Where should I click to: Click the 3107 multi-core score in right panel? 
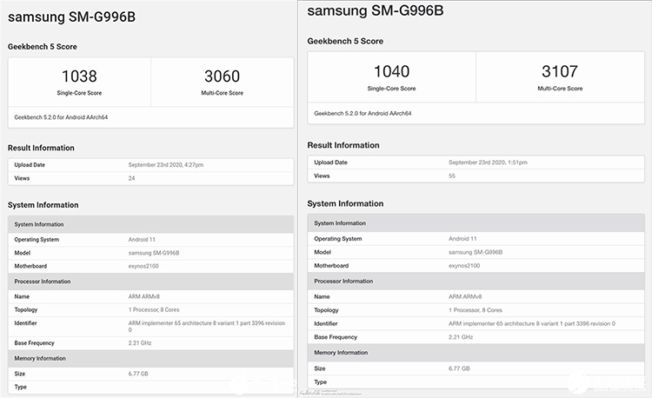[x=560, y=71]
